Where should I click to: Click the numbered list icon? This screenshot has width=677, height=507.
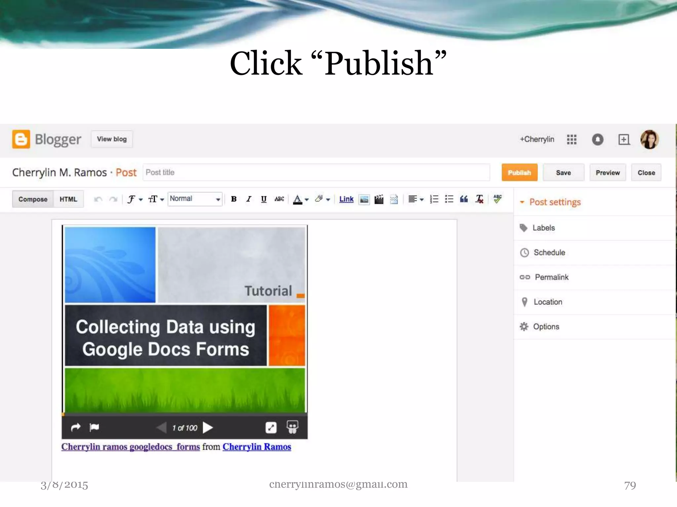[434, 199]
